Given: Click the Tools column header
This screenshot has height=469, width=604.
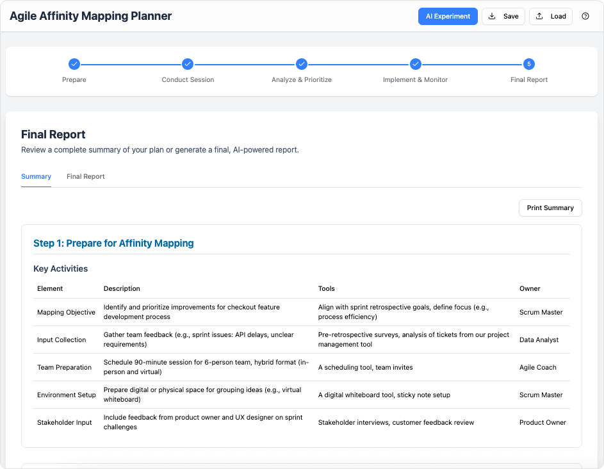Looking at the screenshot, I should (x=326, y=289).
